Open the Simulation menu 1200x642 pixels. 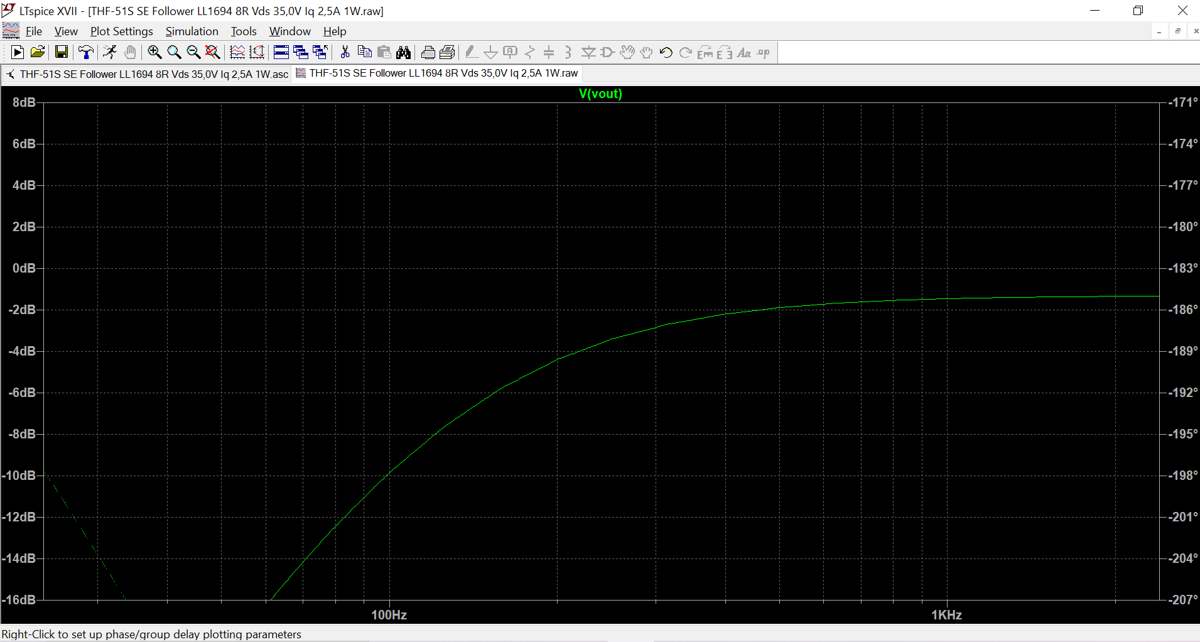point(192,31)
